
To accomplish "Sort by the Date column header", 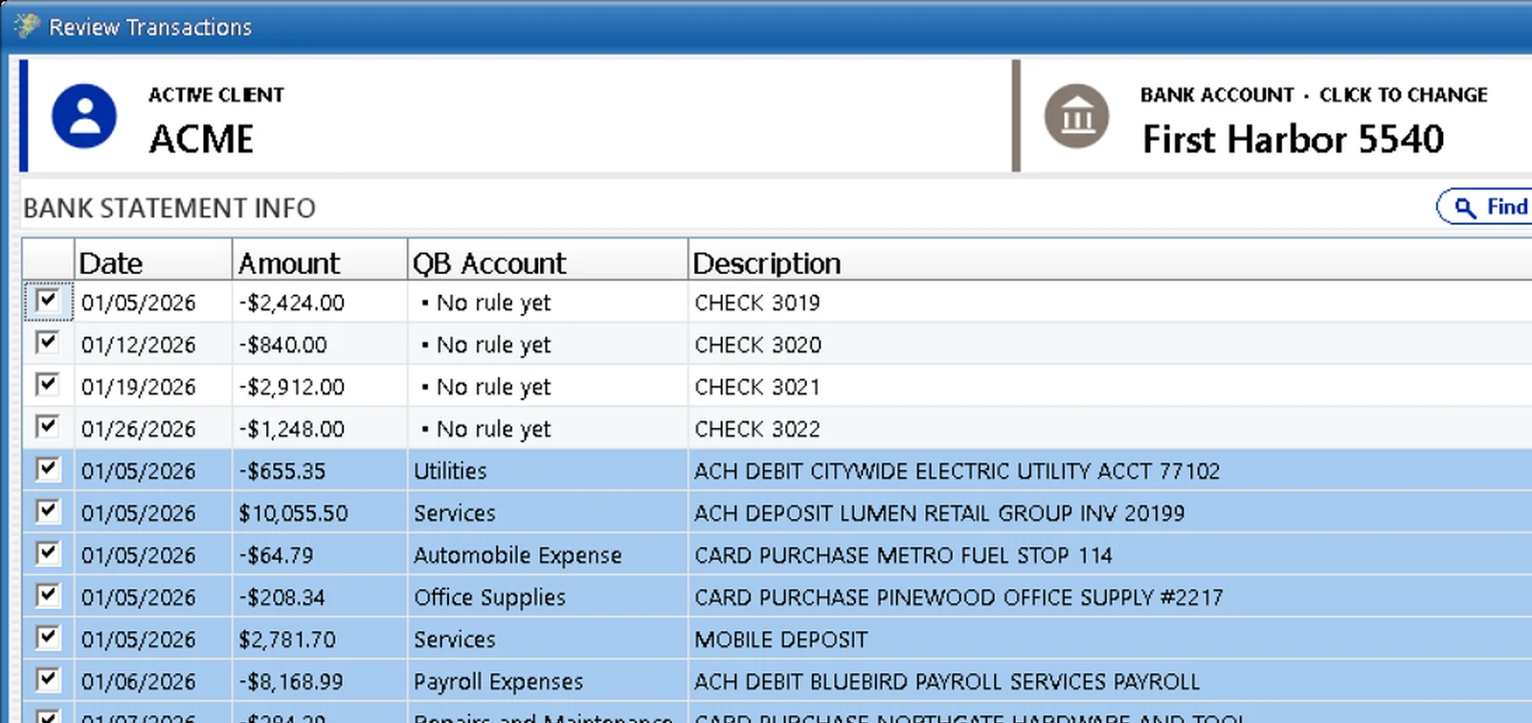I will pyautogui.click(x=153, y=262).
